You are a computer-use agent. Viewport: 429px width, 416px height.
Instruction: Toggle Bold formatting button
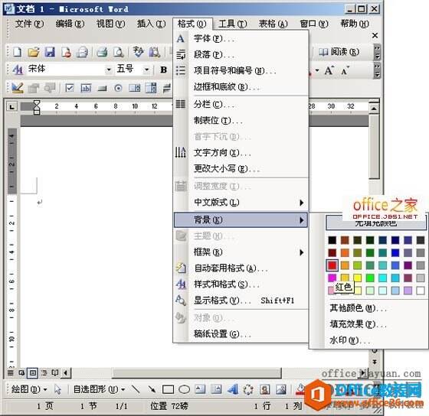pyautogui.click(x=164, y=70)
